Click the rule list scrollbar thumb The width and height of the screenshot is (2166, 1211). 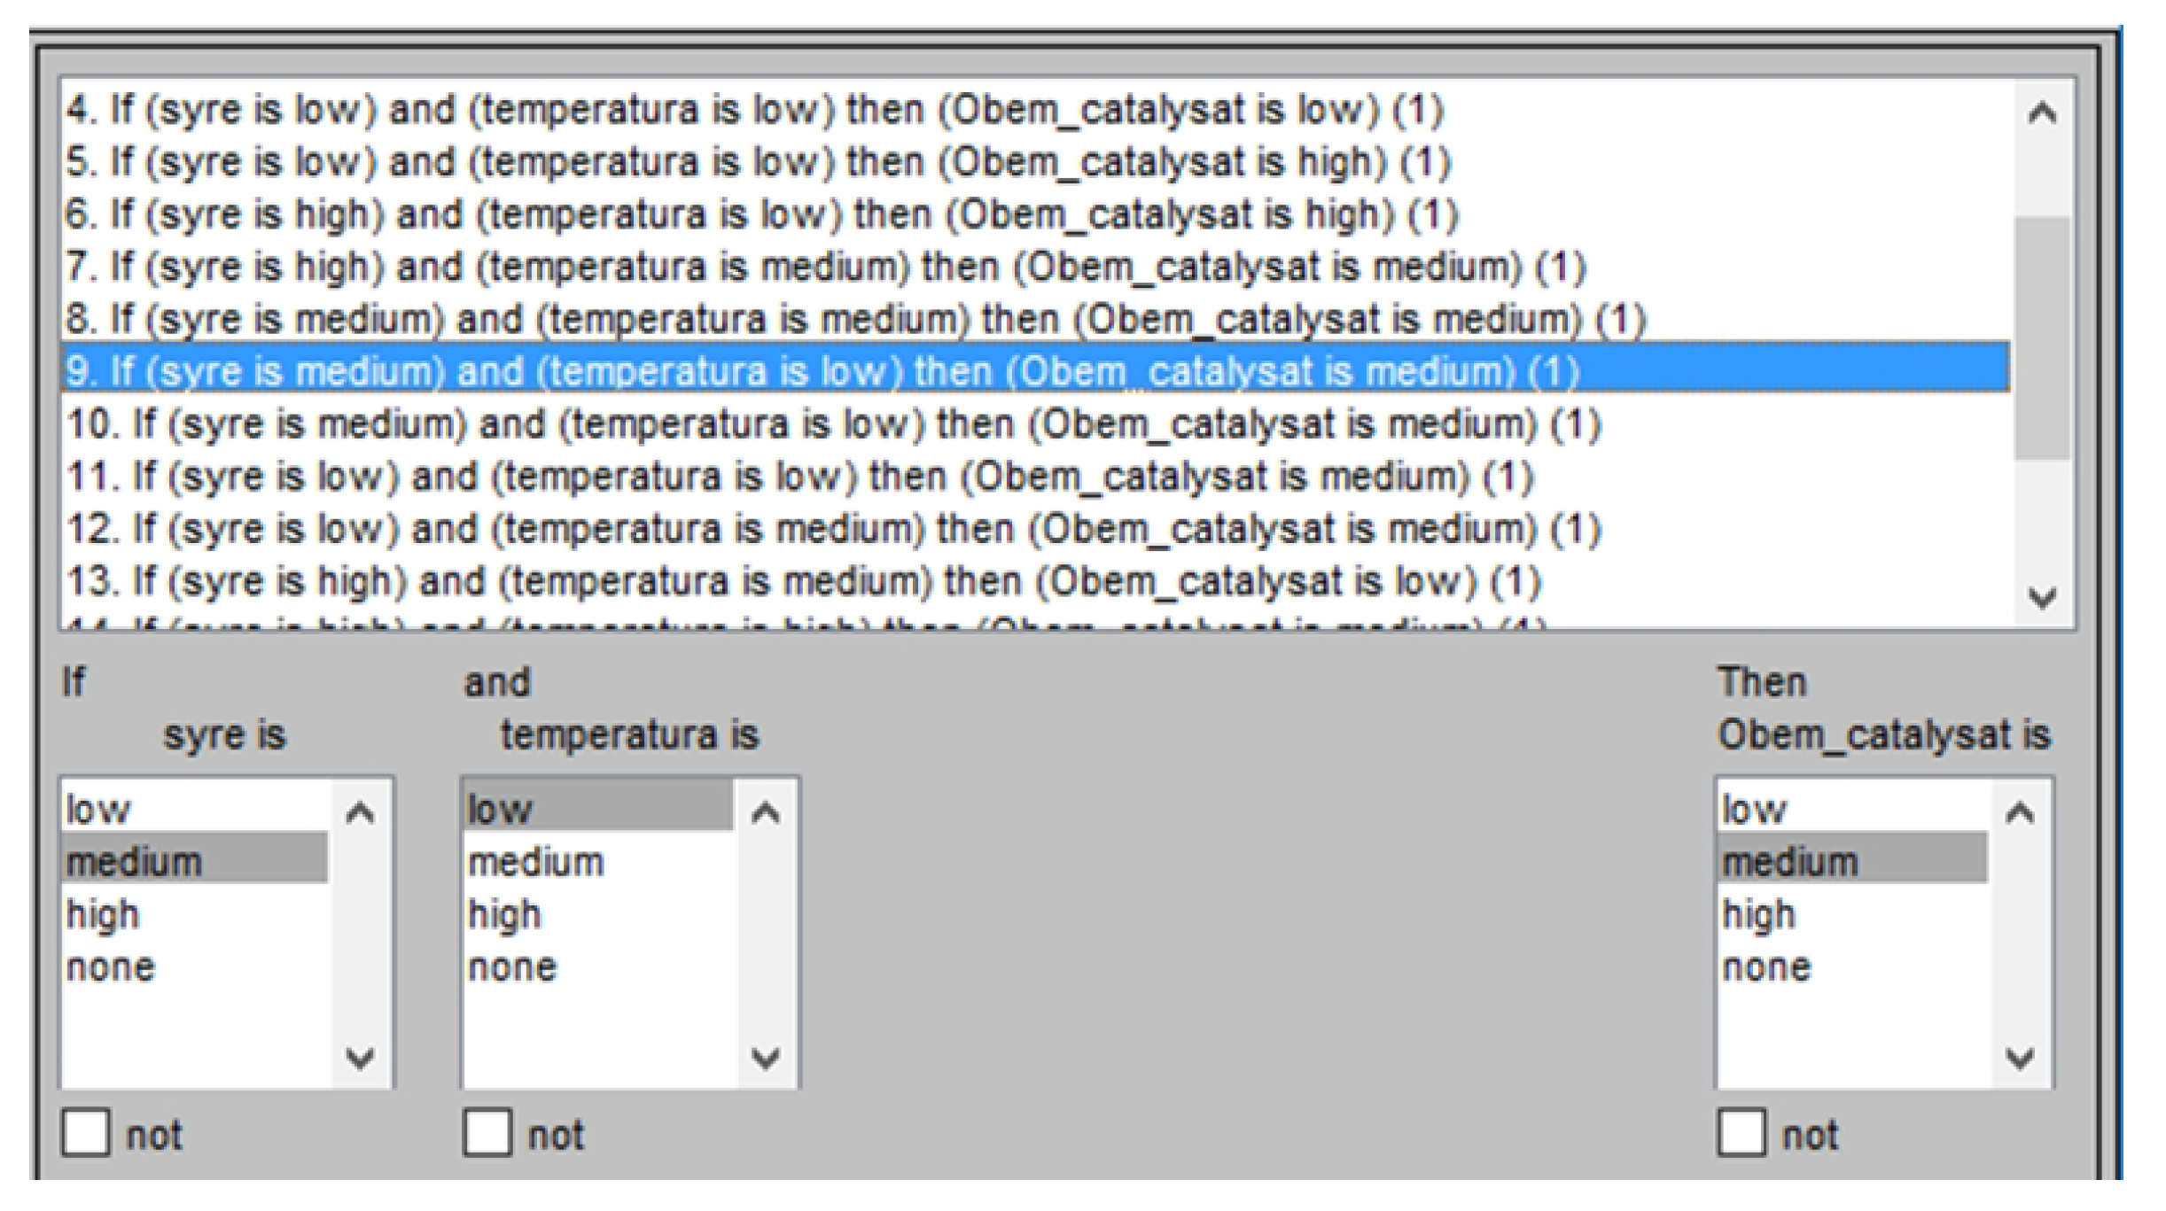2042,337
